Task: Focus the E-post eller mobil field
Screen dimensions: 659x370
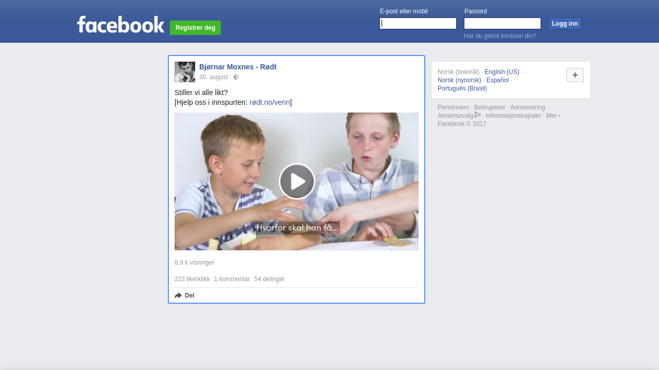Action: pyautogui.click(x=418, y=24)
